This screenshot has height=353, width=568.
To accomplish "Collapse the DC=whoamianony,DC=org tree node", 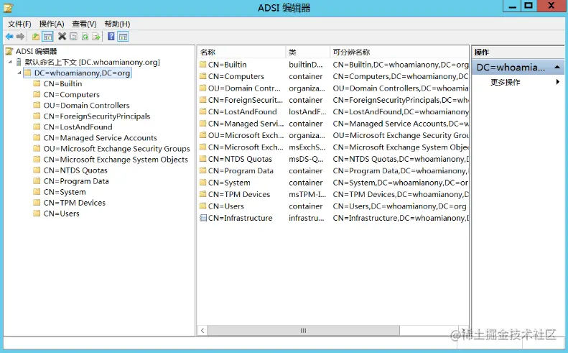I will coord(19,73).
